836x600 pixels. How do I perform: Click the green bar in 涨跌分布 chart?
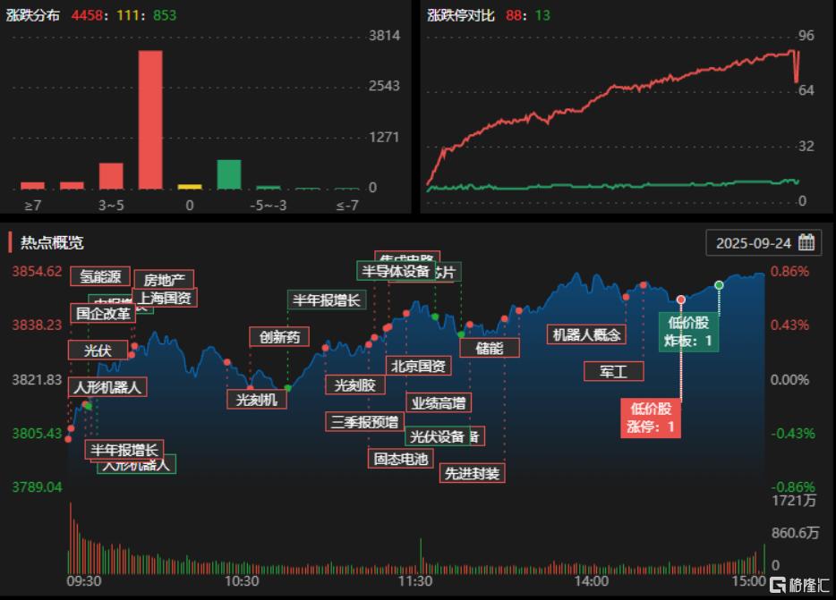point(229,174)
